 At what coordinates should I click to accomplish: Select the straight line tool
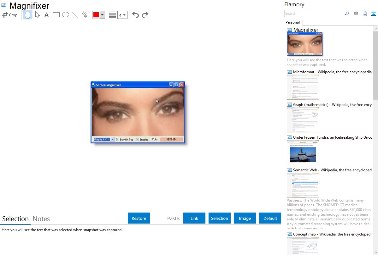pyautogui.click(x=75, y=15)
